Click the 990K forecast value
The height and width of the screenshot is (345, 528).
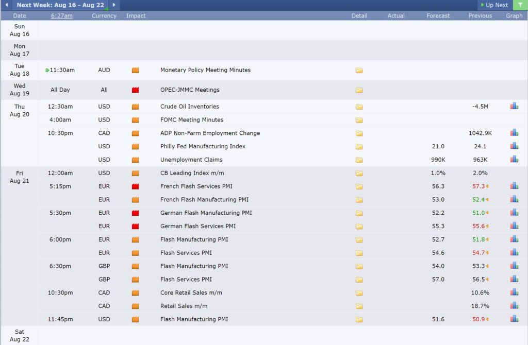point(438,160)
